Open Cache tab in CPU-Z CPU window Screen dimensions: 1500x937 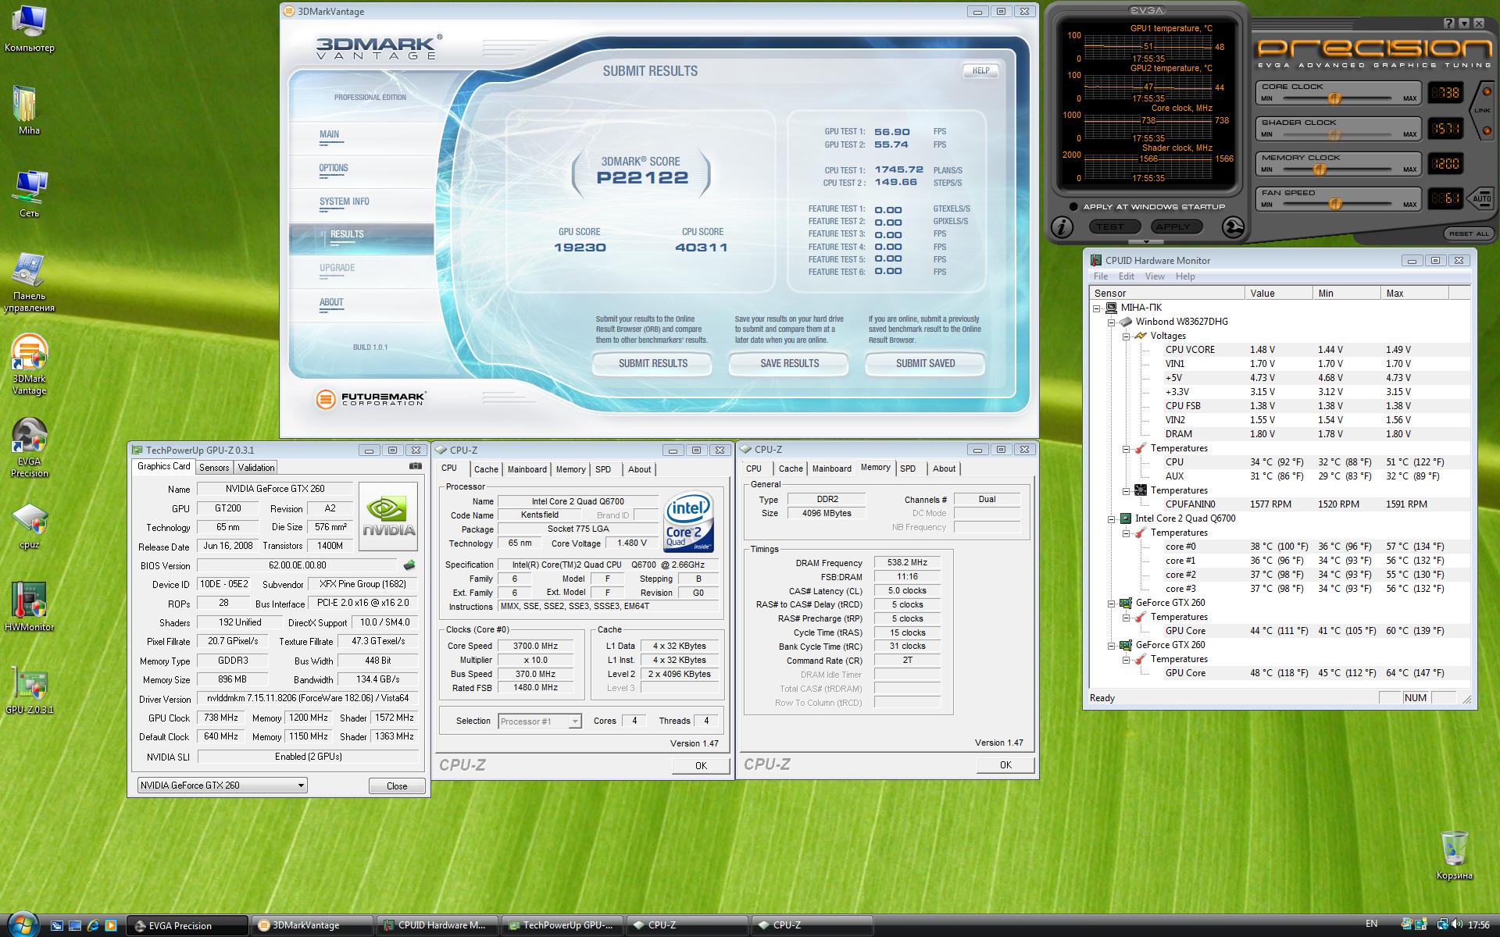486,469
